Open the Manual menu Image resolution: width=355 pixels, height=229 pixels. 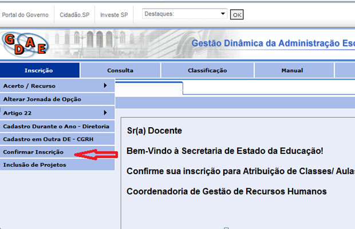tap(292, 70)
